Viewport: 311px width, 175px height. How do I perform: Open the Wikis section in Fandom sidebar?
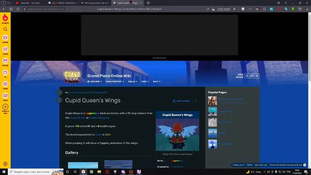[x=5, y=97]
